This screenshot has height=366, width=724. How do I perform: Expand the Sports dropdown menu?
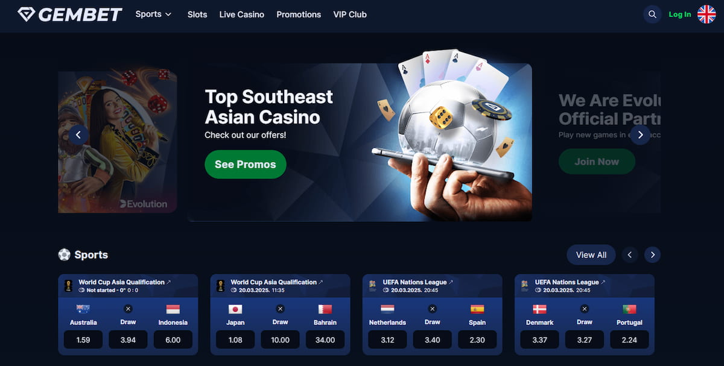[x=153, y=14]
